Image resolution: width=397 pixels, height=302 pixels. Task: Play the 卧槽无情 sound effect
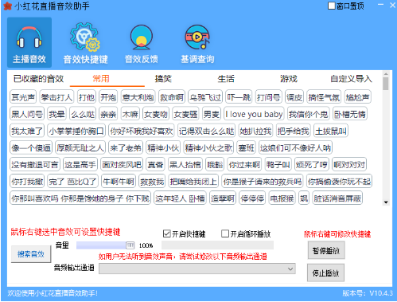[x=350, y=114]
